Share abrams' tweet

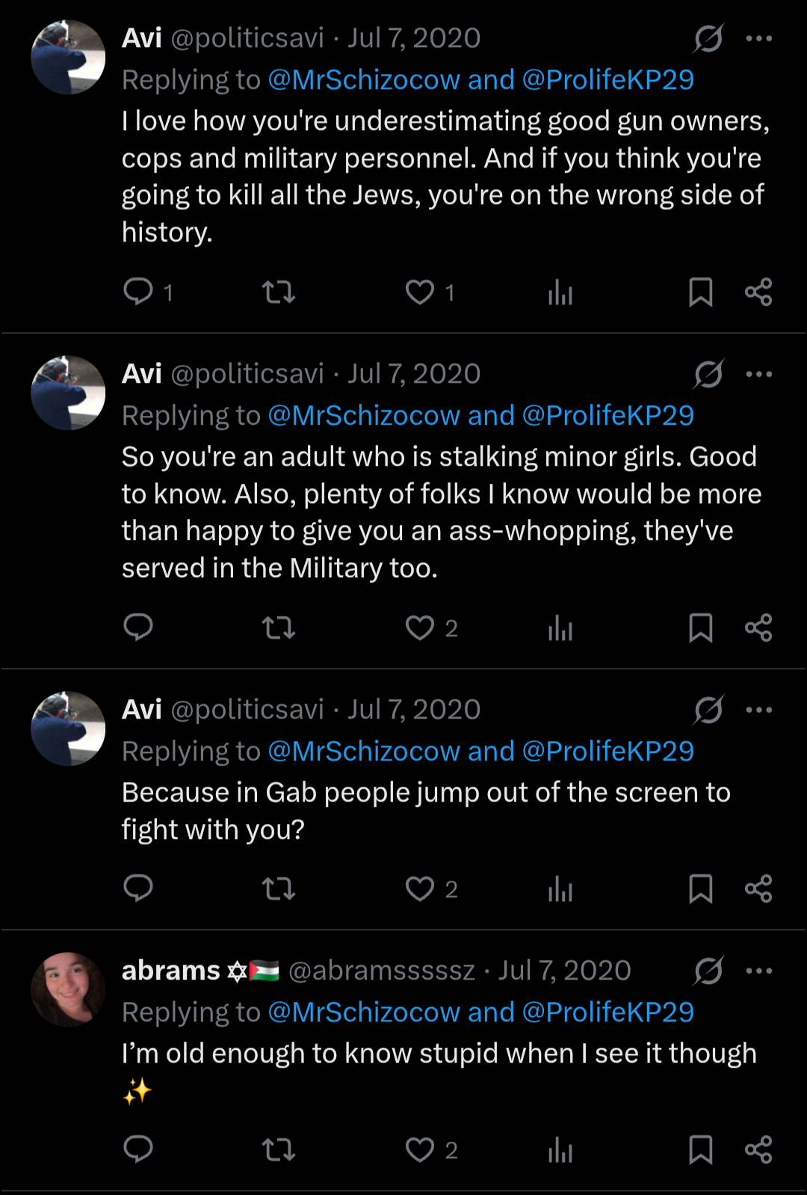tap(758, 1149)
